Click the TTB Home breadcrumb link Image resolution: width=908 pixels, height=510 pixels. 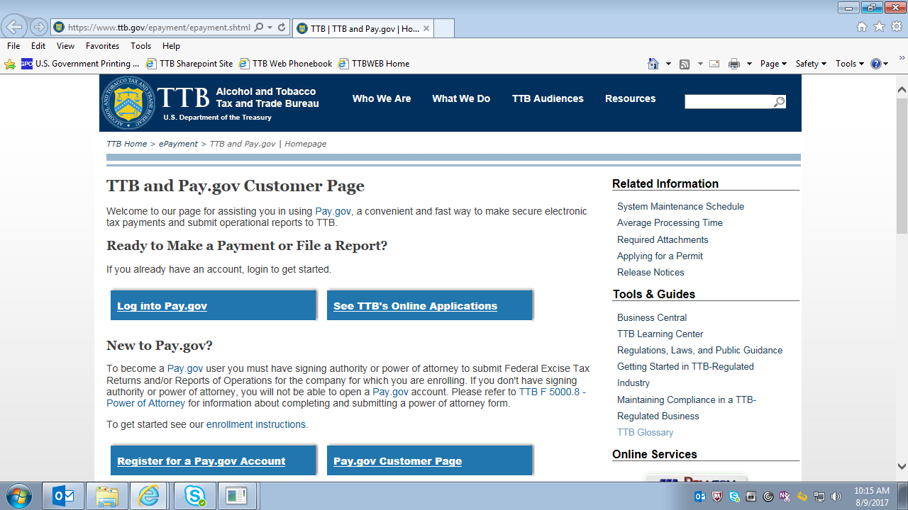coord(126,144)
